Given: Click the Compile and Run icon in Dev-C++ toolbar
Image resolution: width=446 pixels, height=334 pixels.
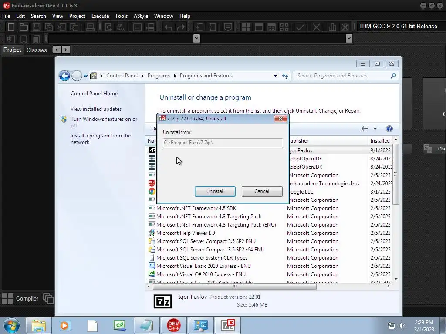Looking at the screenshot, I should (272, 27).
